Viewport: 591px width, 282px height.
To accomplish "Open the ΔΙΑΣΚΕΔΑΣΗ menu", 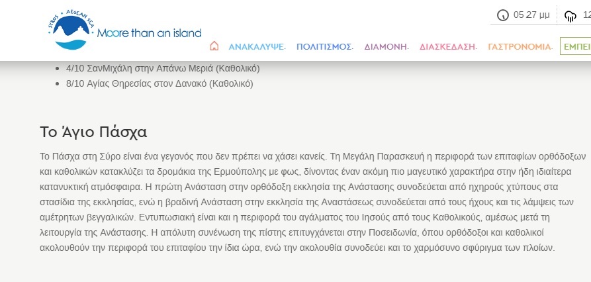I will 448,47.
